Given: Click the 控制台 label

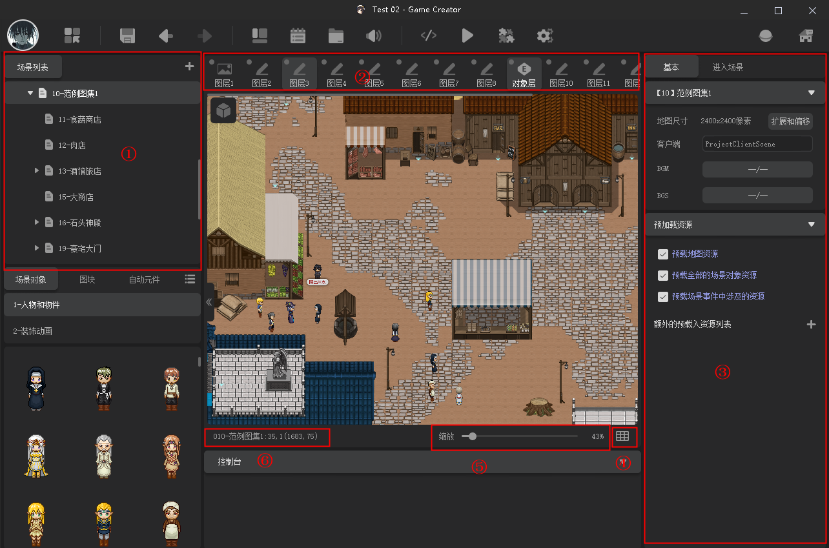Looking at the screenshot, I should [x=229, y=462].
